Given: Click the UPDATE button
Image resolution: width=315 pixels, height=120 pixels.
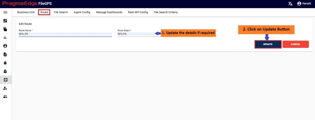Looking at the screenshot, I should 268,44.
